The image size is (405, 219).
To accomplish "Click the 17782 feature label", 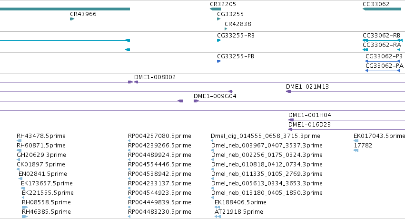I will 363,146.
